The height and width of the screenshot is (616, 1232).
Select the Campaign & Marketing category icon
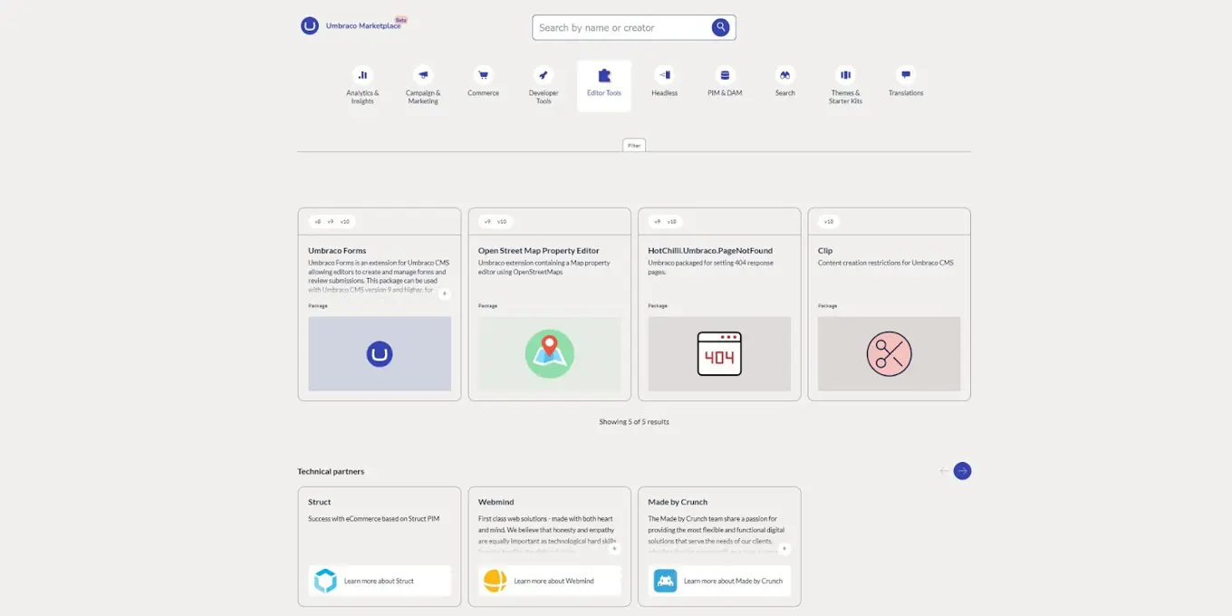coord(423,76)
